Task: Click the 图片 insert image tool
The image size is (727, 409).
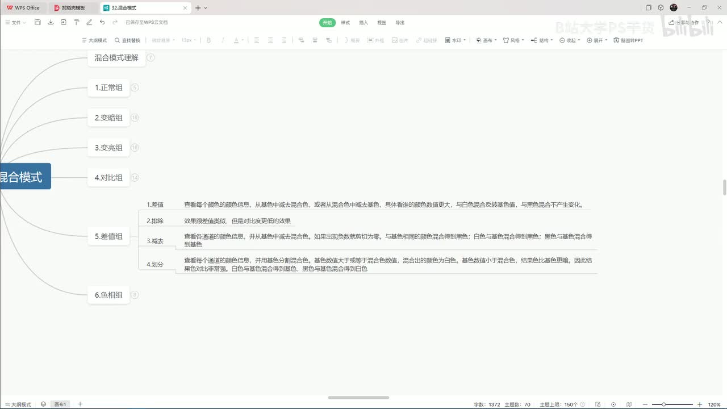Action: tap(400, 40)
